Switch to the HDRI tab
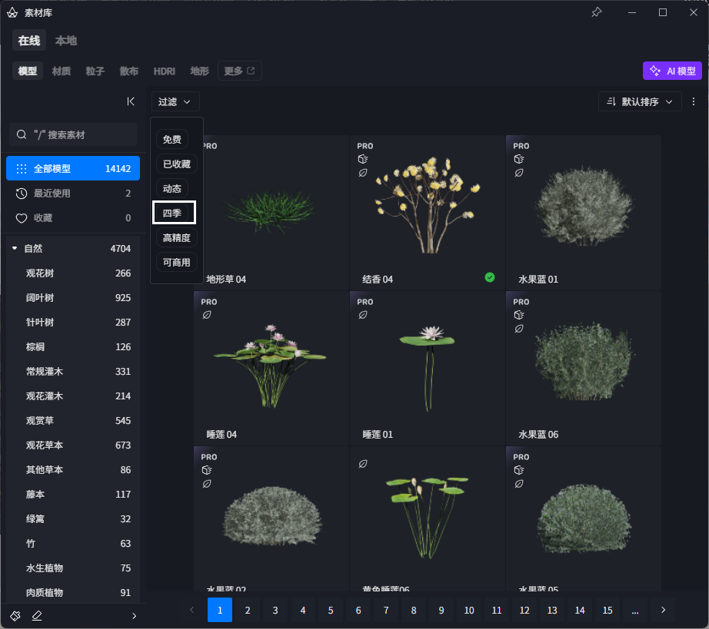This screenshot has width=709, height=629. pyautogui.click(x=164, y=71)
